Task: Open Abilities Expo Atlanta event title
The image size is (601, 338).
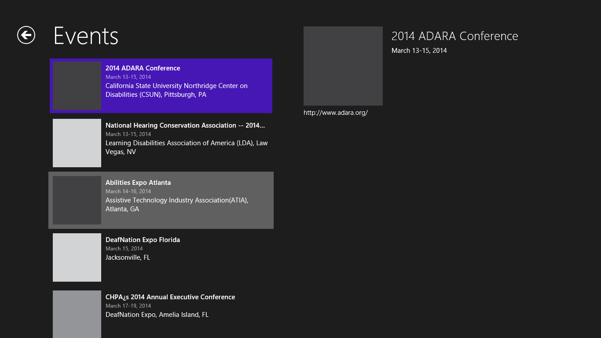Action: [x=138, y=183]
